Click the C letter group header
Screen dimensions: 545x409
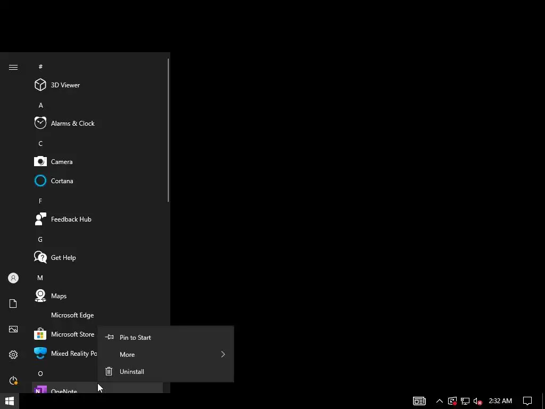tap(40, 144)
